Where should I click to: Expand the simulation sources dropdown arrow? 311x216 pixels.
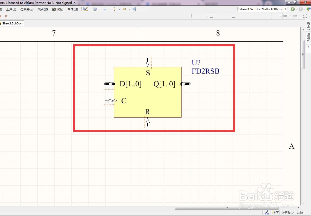pyautogui.click(x=129, y=9)
